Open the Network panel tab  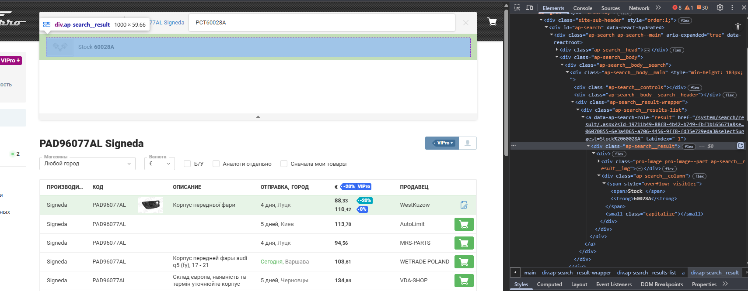coord(639,8)
